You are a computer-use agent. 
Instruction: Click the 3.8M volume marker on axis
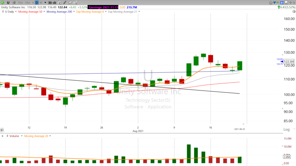(287, 157)
